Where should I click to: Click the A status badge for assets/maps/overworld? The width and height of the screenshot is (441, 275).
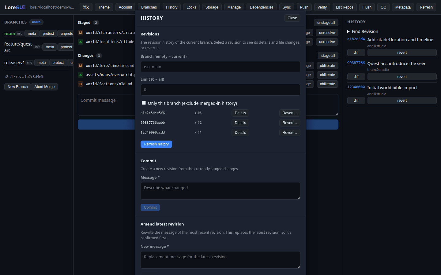(81, 75)
